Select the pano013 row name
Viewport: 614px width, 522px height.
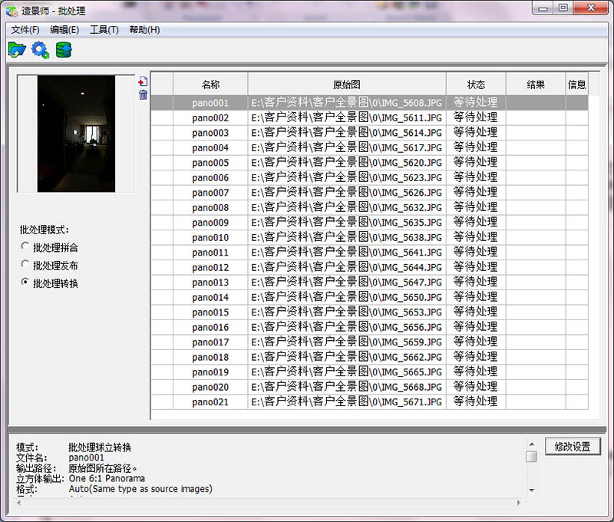tap(210, 282)
